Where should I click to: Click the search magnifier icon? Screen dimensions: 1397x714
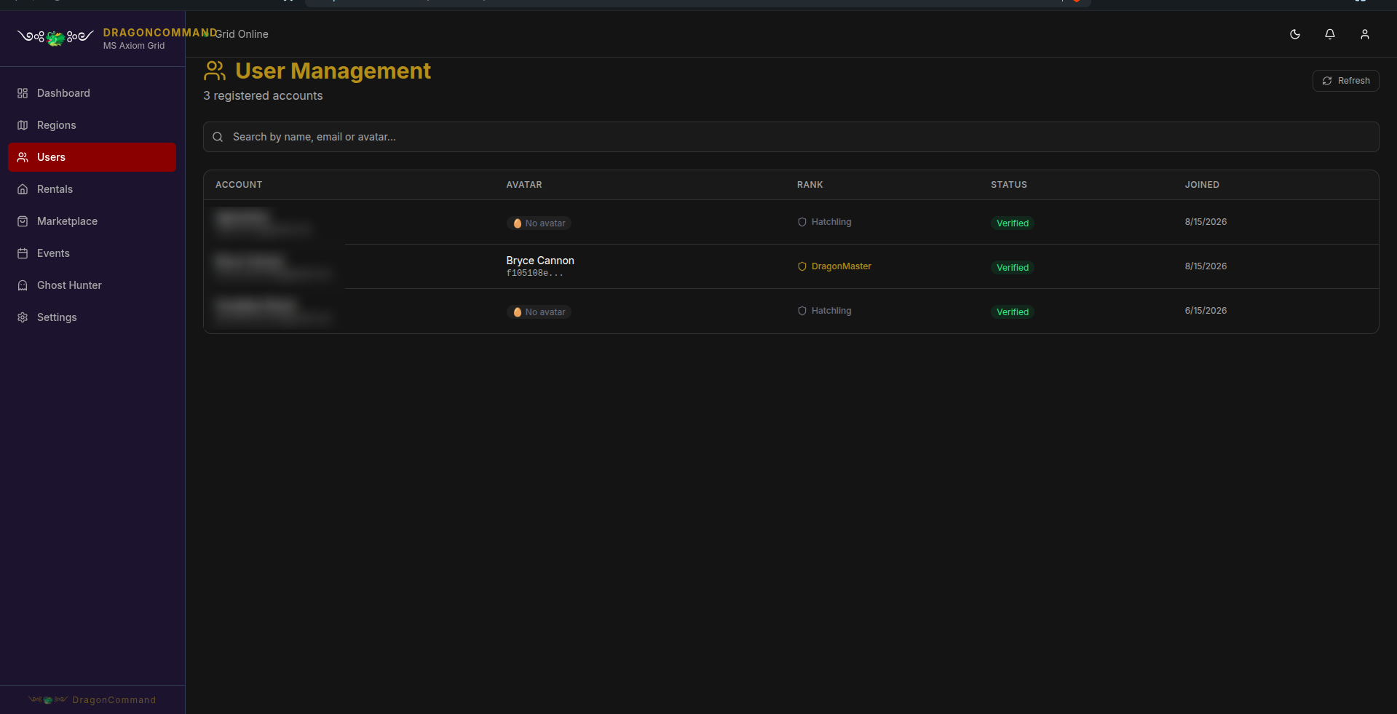tap(218, 137)
